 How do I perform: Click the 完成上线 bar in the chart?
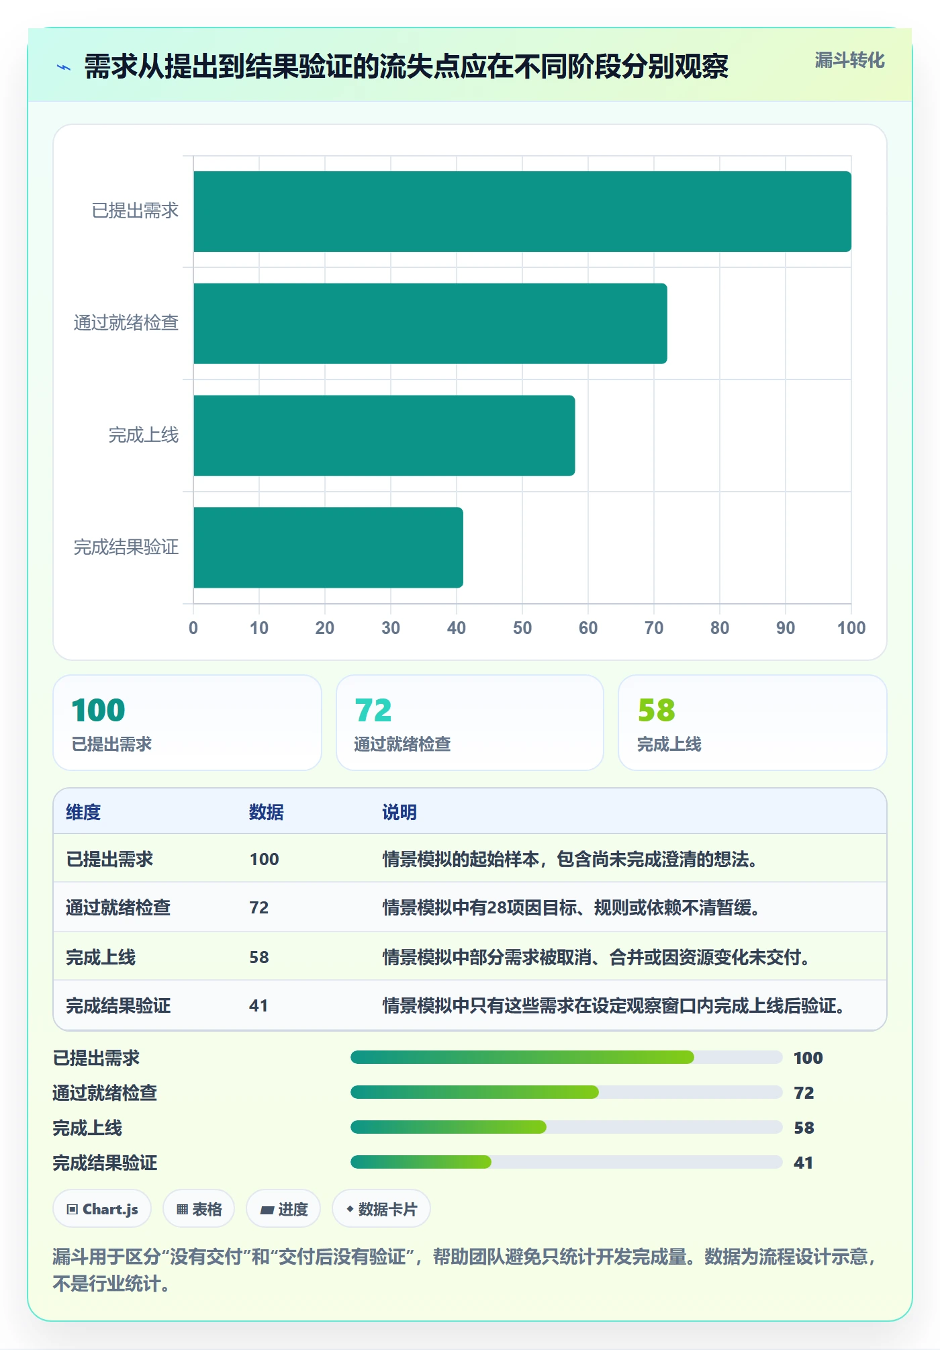click(x=384, y=436)
